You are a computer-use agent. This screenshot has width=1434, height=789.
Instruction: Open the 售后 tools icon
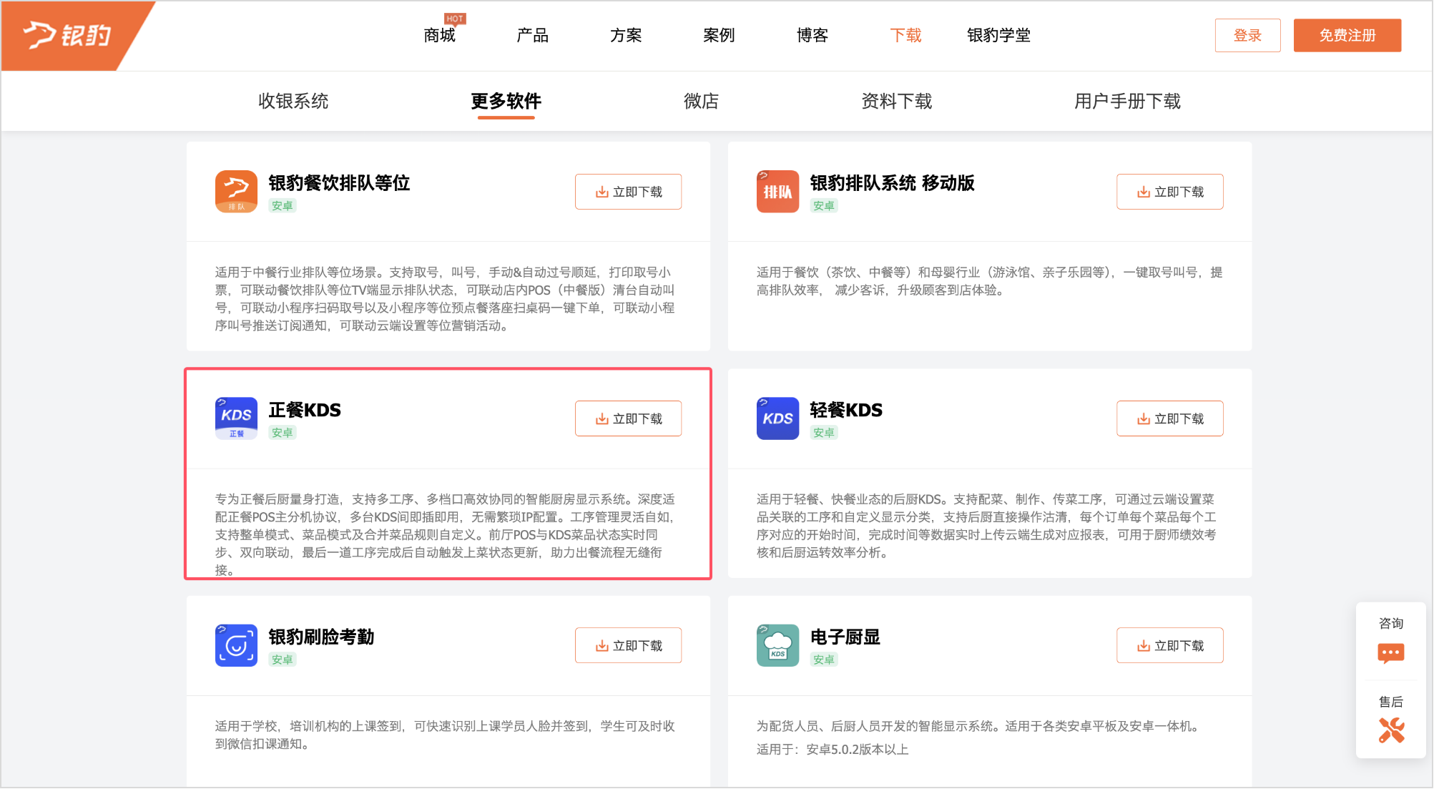coord(1390,730)
